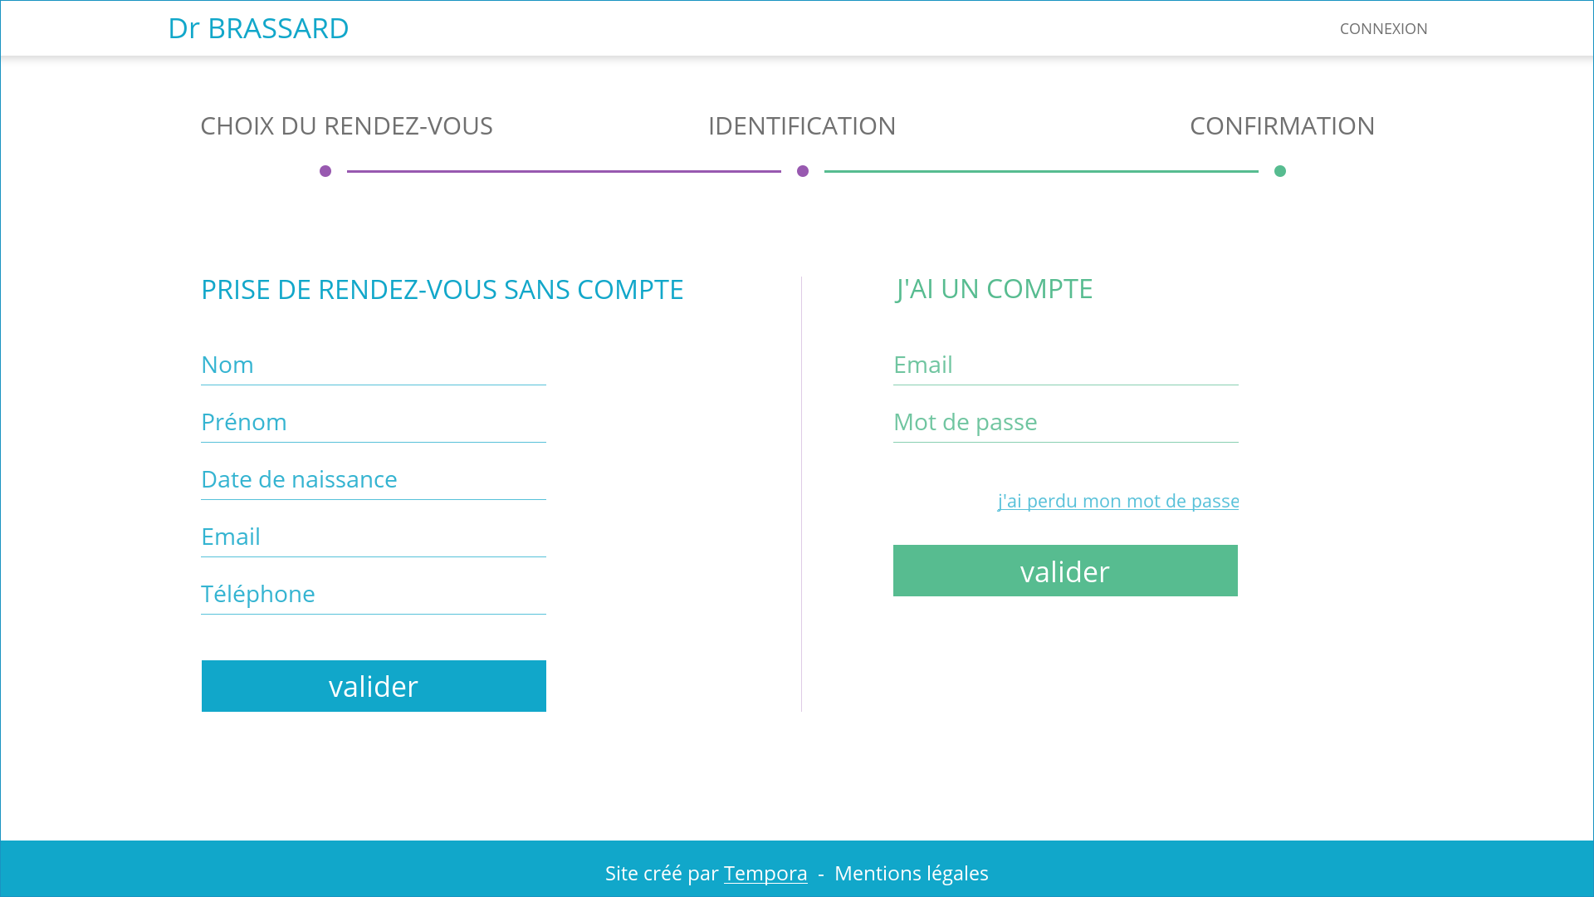Click the Tempora link in footer
1594x897 pixels.
pyautogui.click(x=765, y=873)
